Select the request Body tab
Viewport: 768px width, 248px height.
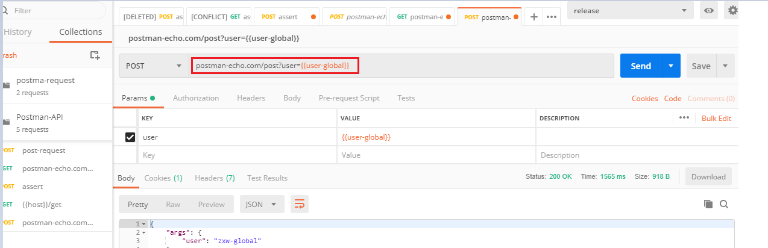292,98
